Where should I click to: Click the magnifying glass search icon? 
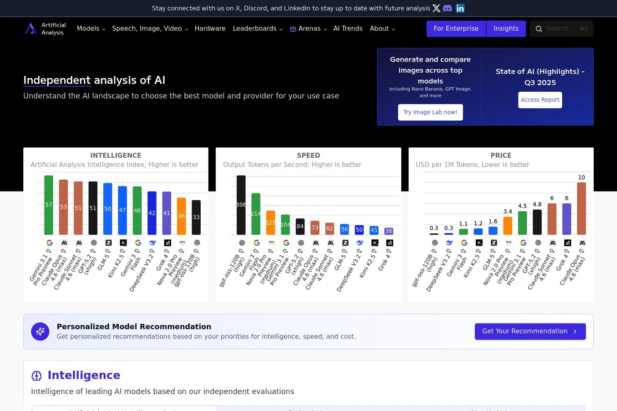[x=539, y=29]
